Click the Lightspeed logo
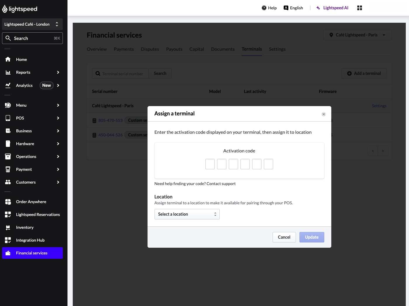This screenshot has height=306, width=409. pyautogui.click(x=20, y=9)
